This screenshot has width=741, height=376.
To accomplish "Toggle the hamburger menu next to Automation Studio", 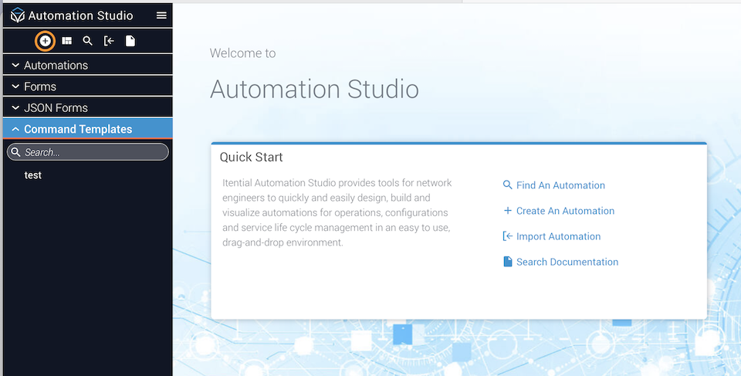I will pos(161,15).
